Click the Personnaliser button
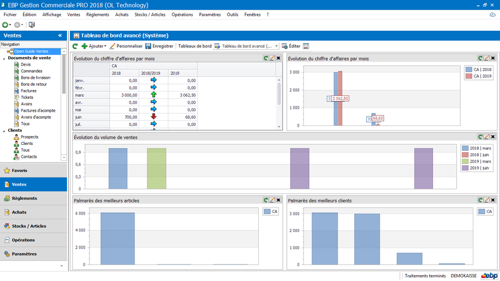The image size is (500, 281). tap(126, 46)
